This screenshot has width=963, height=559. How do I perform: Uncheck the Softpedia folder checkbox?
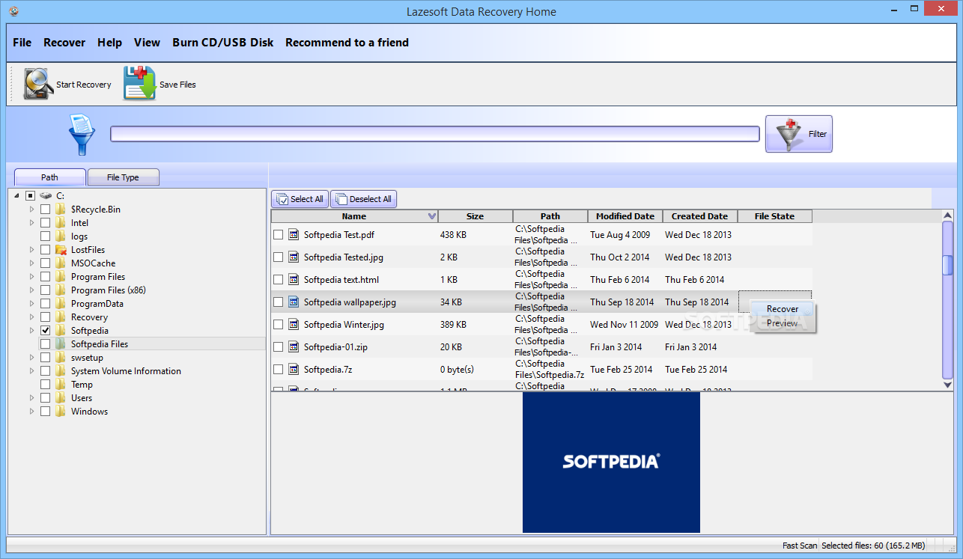click(45, 330)
